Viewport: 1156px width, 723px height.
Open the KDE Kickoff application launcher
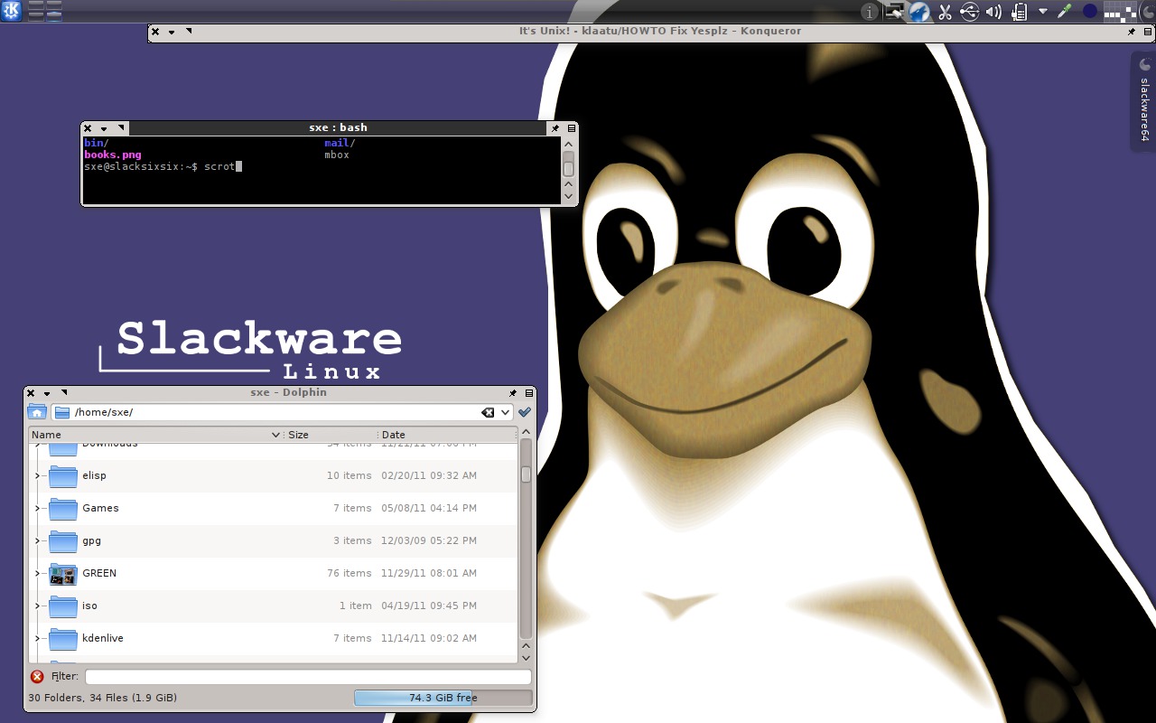coord(11,11)
